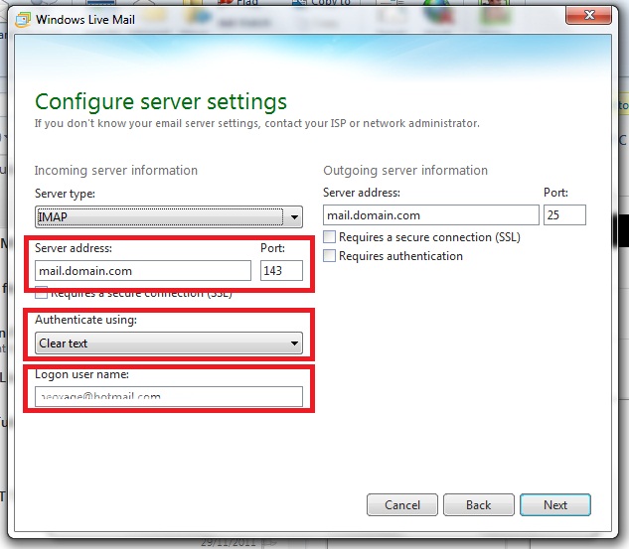629x549 pixels.
Task: Expand the Authenticate using Clear text dropdown
Action: point(169,343)
